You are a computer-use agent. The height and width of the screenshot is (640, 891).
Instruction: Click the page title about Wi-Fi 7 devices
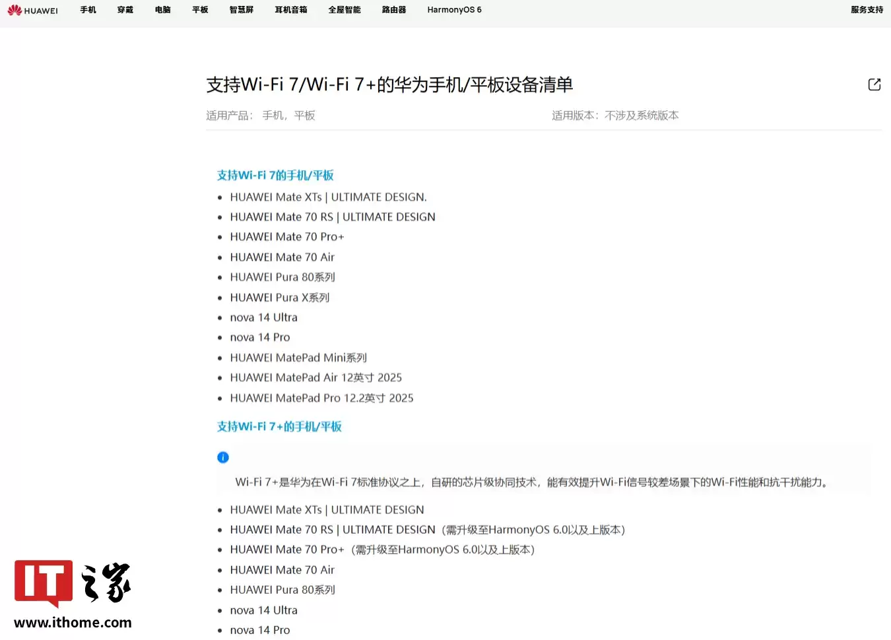389,84
